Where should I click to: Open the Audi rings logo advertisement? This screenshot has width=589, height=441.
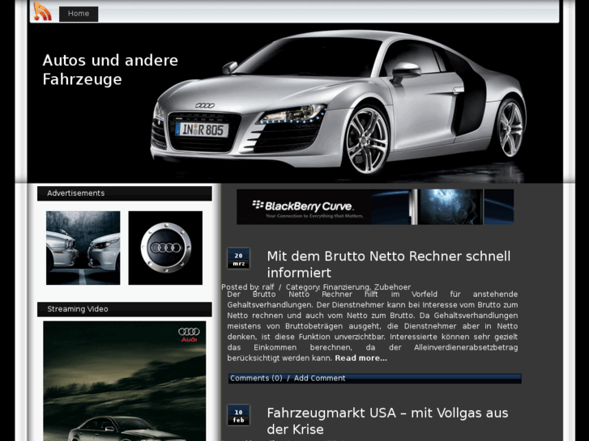[165, 248]
